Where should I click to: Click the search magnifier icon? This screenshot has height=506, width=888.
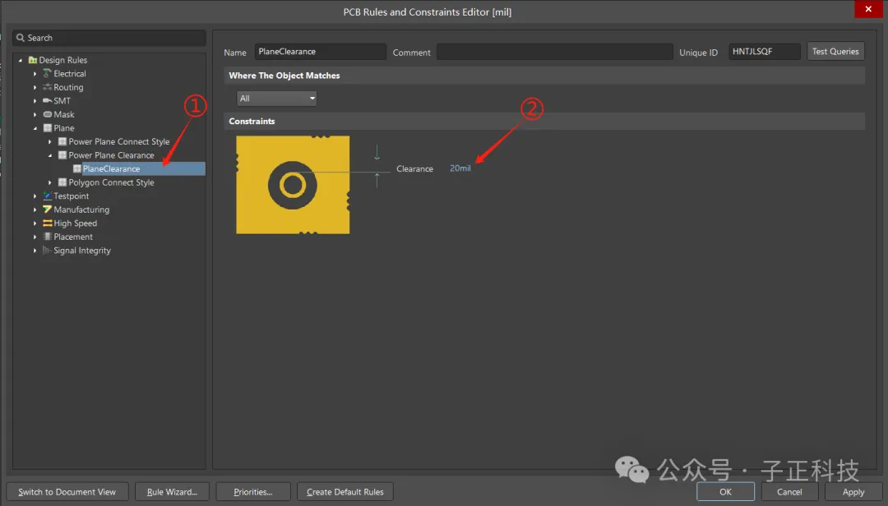21,38
